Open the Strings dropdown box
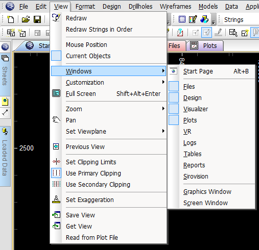The image size is (259, 250). (241, 19)
